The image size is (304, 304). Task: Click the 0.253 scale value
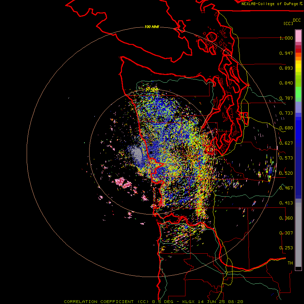(x=286, y=248)
